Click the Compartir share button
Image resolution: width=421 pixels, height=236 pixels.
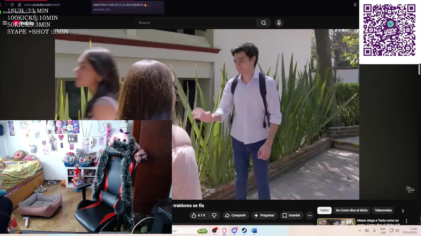click(235, 215)
